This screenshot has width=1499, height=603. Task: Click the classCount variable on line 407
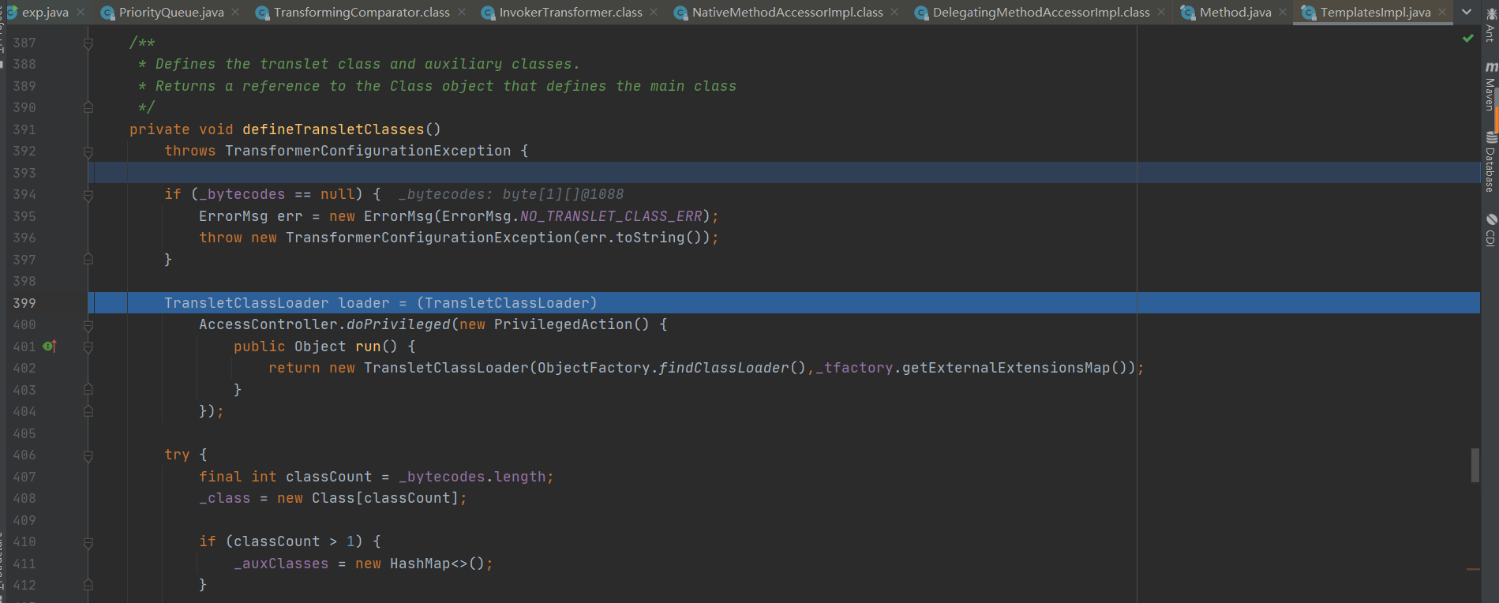[x=328, y=477]
